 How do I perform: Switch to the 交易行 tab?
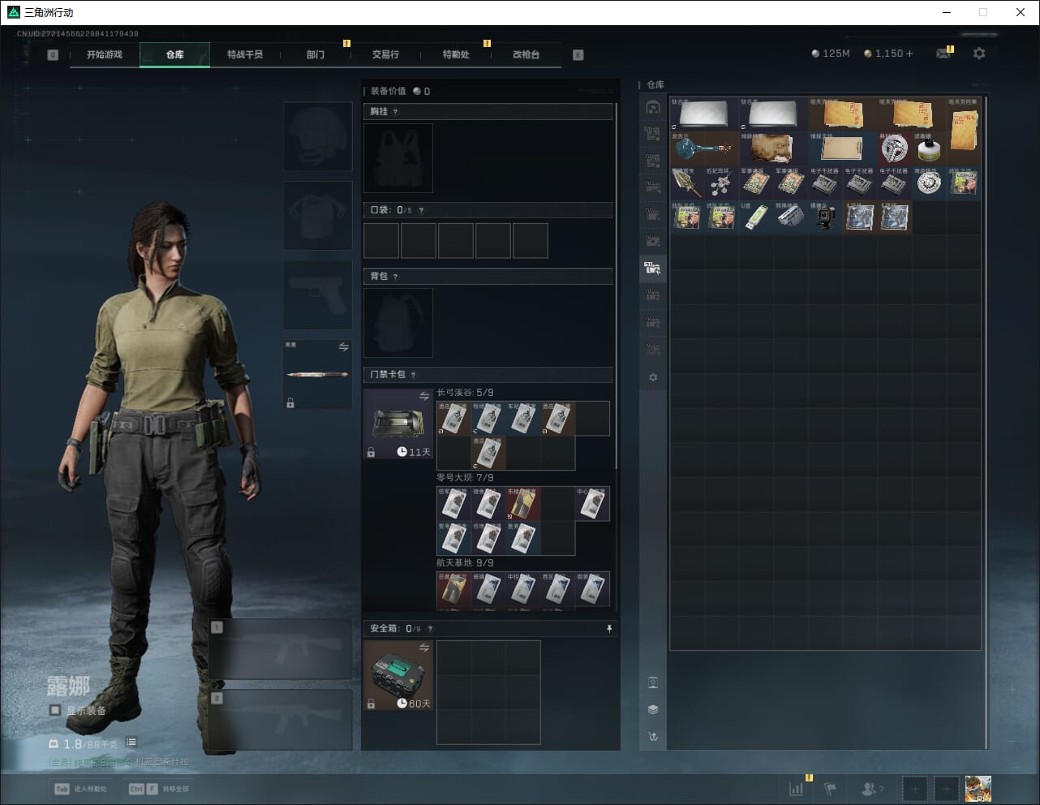[x=385, y=54]
